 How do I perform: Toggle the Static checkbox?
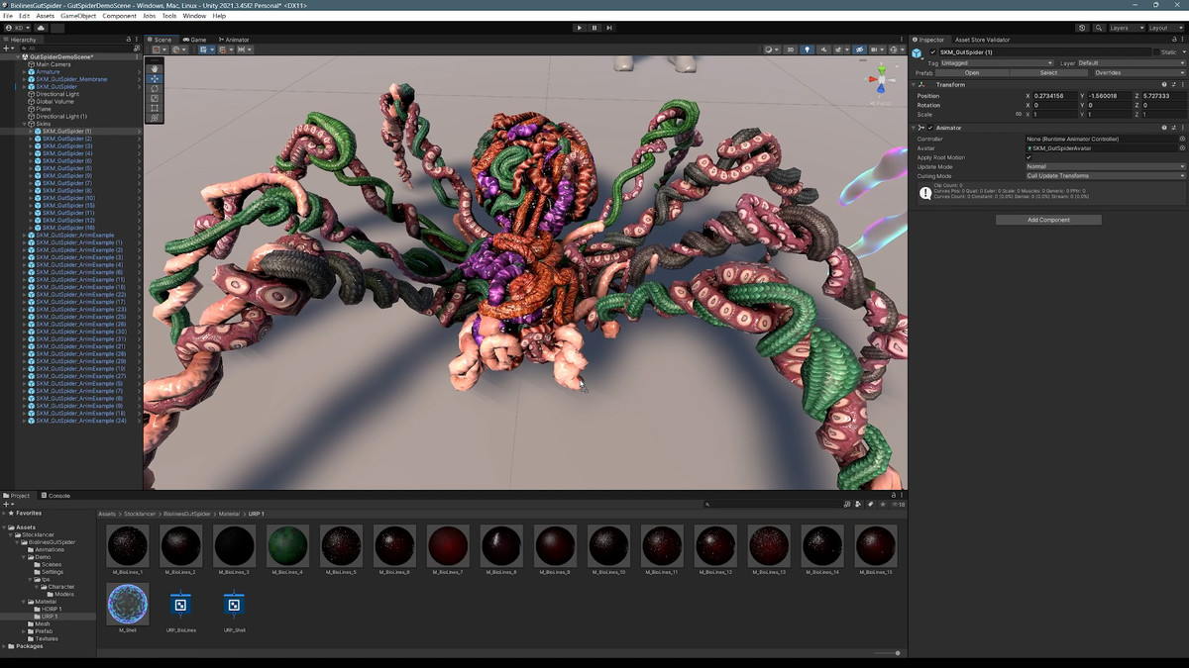pyautogui.click(x=1156, y=51)
